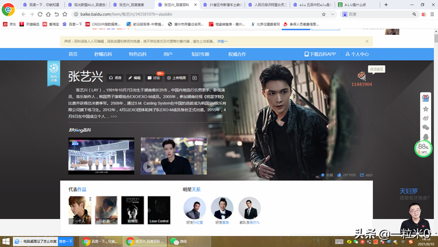Open 爱淘宝 bookmark
The width and height of the screenshot is (438, 247).
tap(51, 25)
